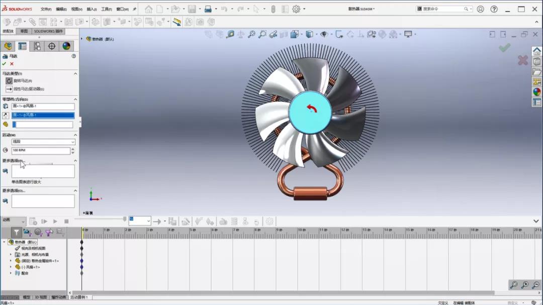
Task: Click the Options gear icon in the top toolbar
Action: pyautogui.click(x=296, y=9)
